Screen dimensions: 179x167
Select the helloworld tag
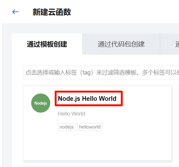point(90,127)
